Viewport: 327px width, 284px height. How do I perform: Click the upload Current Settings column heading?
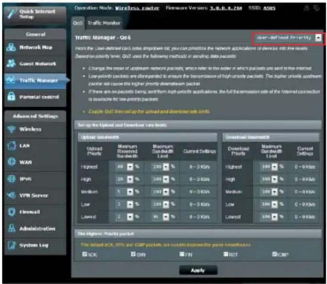click(x=199, y=151)
